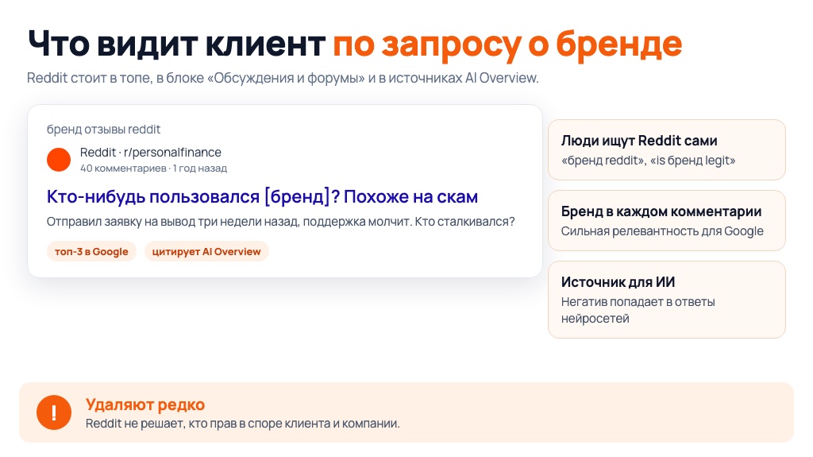Select the 'Источник для ИИ' card
The height and width of the screenshot is (457, 813).
667,300
